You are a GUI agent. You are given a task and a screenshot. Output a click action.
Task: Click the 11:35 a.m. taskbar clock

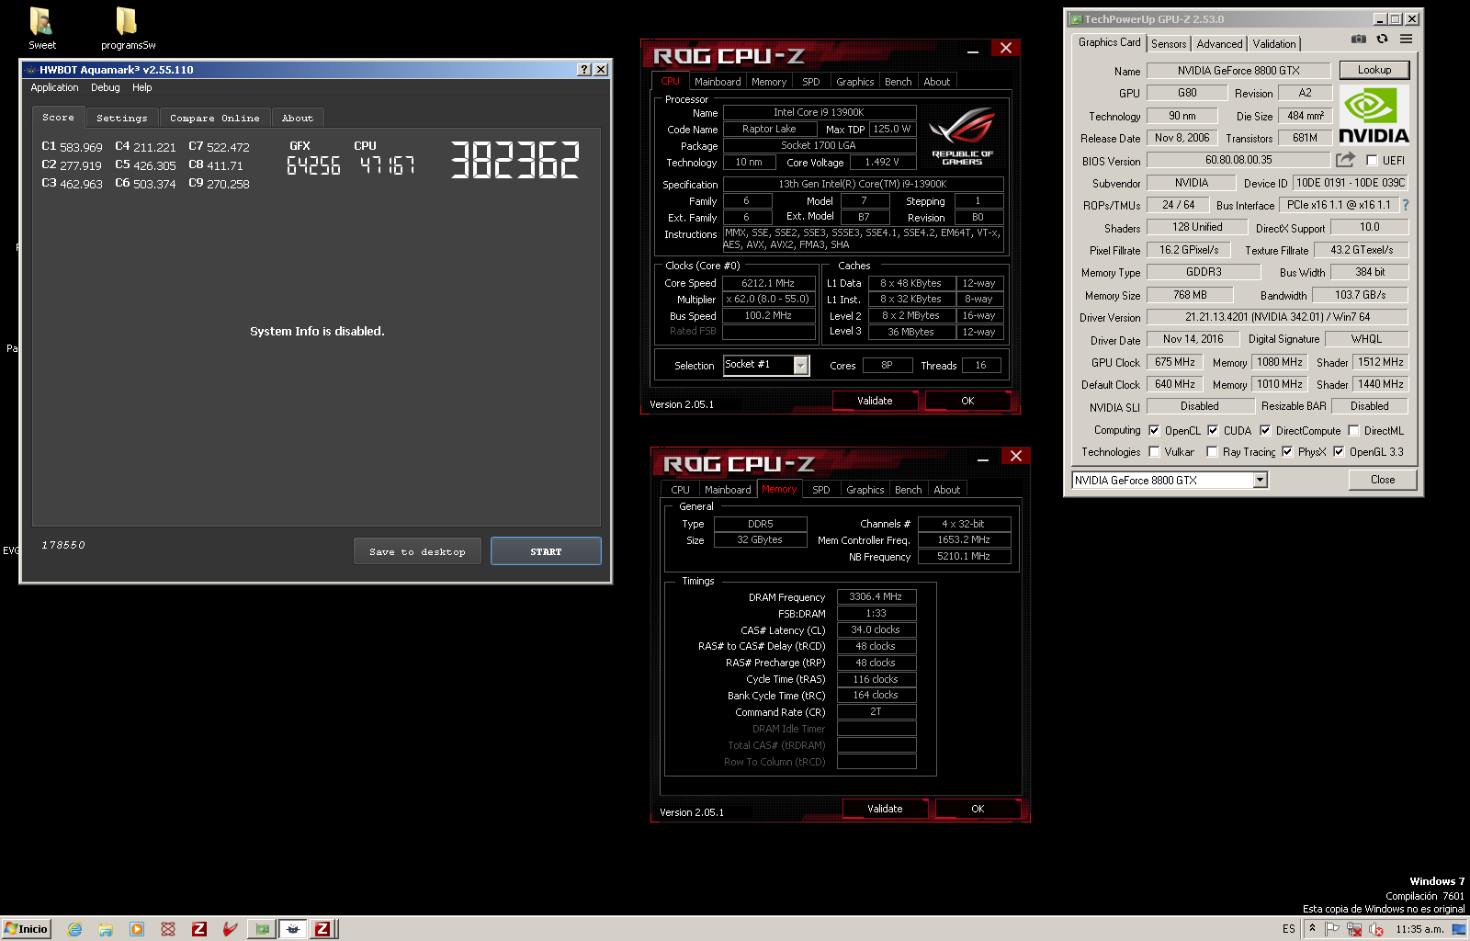pos(1419,929)
